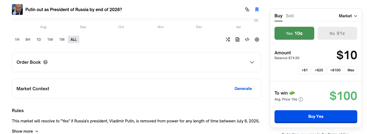367x134 pixels.
Task: Toggle the bookmark icon for this market
Action: (x=257, y=9)
